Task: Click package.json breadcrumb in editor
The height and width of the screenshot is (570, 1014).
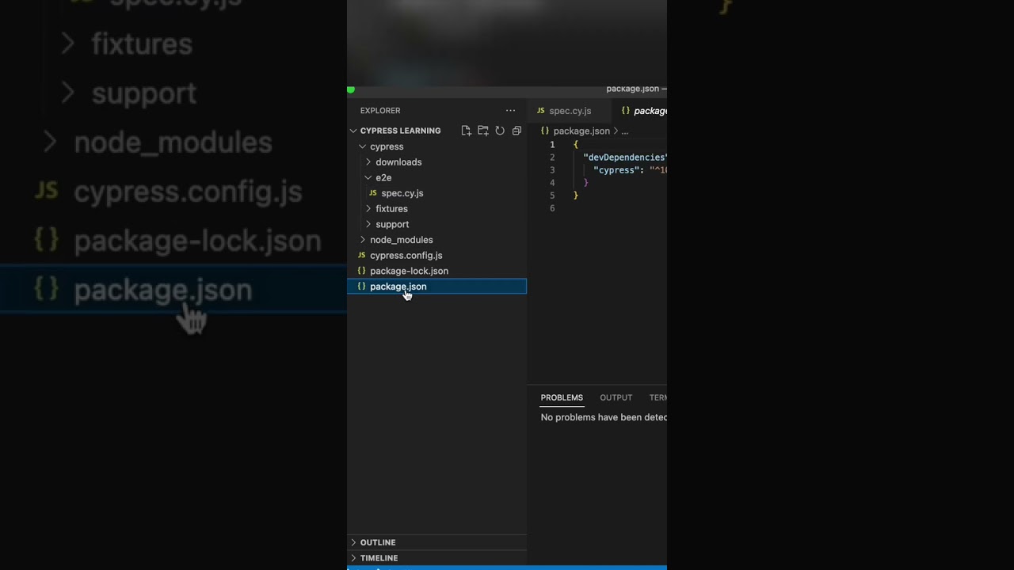Action: coord(581,131)
